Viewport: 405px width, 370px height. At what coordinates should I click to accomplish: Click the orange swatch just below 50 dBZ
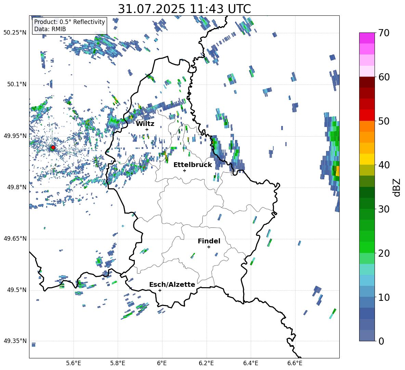(367, 126)
